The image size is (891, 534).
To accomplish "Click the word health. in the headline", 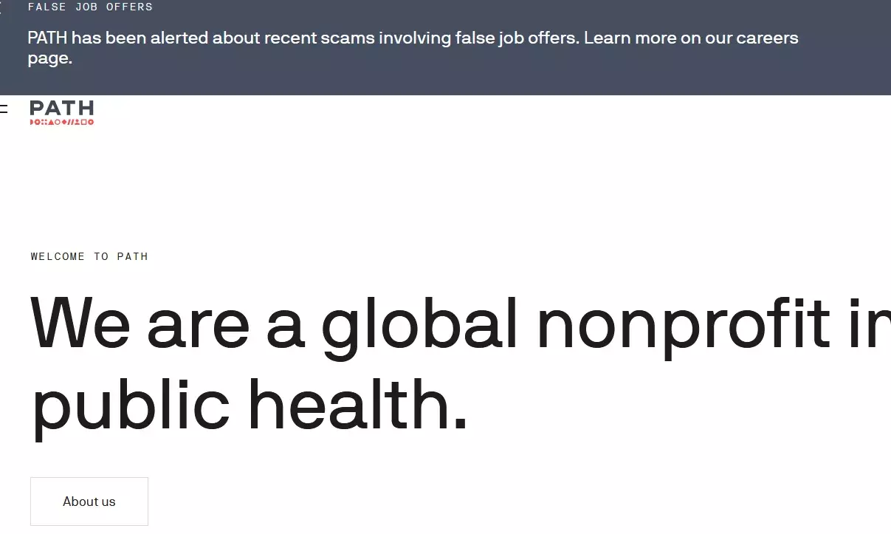I will click(x=357, y=405).
